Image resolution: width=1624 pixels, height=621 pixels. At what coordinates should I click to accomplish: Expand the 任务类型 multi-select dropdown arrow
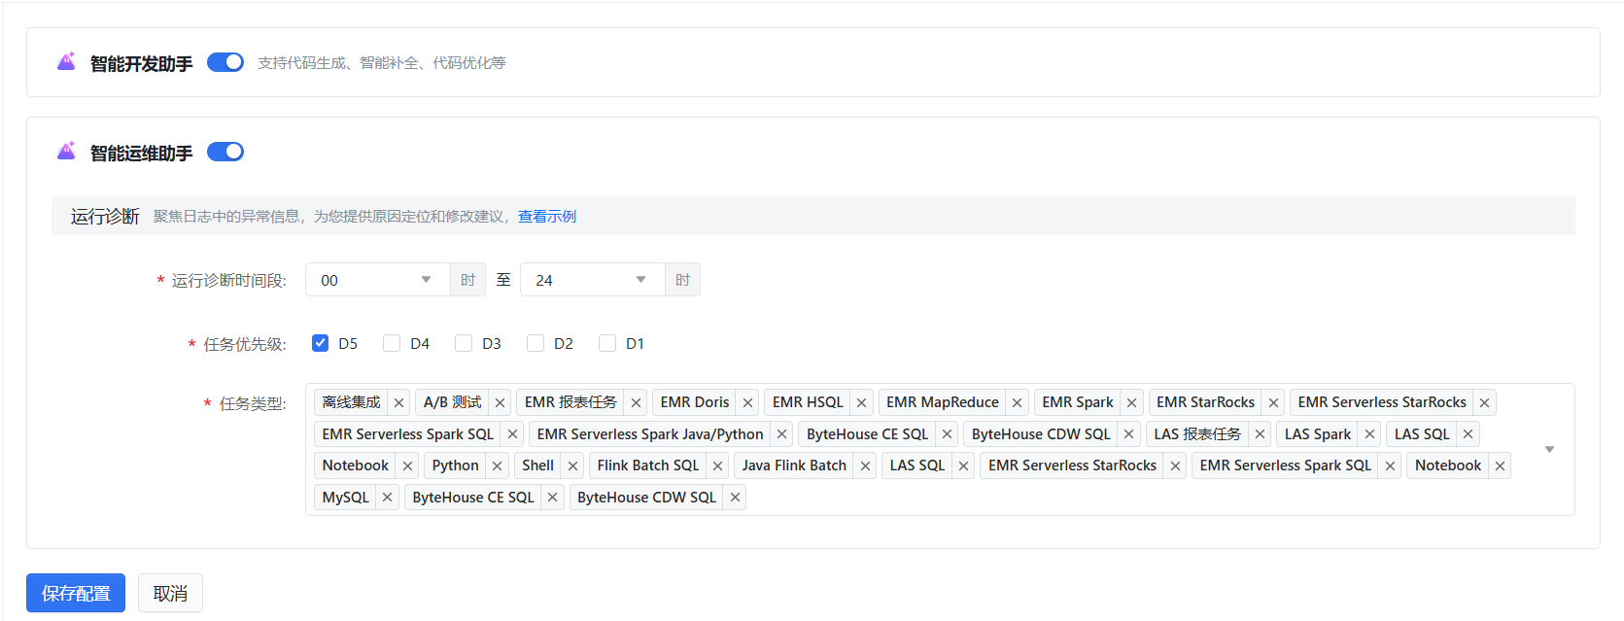(x=1549, y=449)
